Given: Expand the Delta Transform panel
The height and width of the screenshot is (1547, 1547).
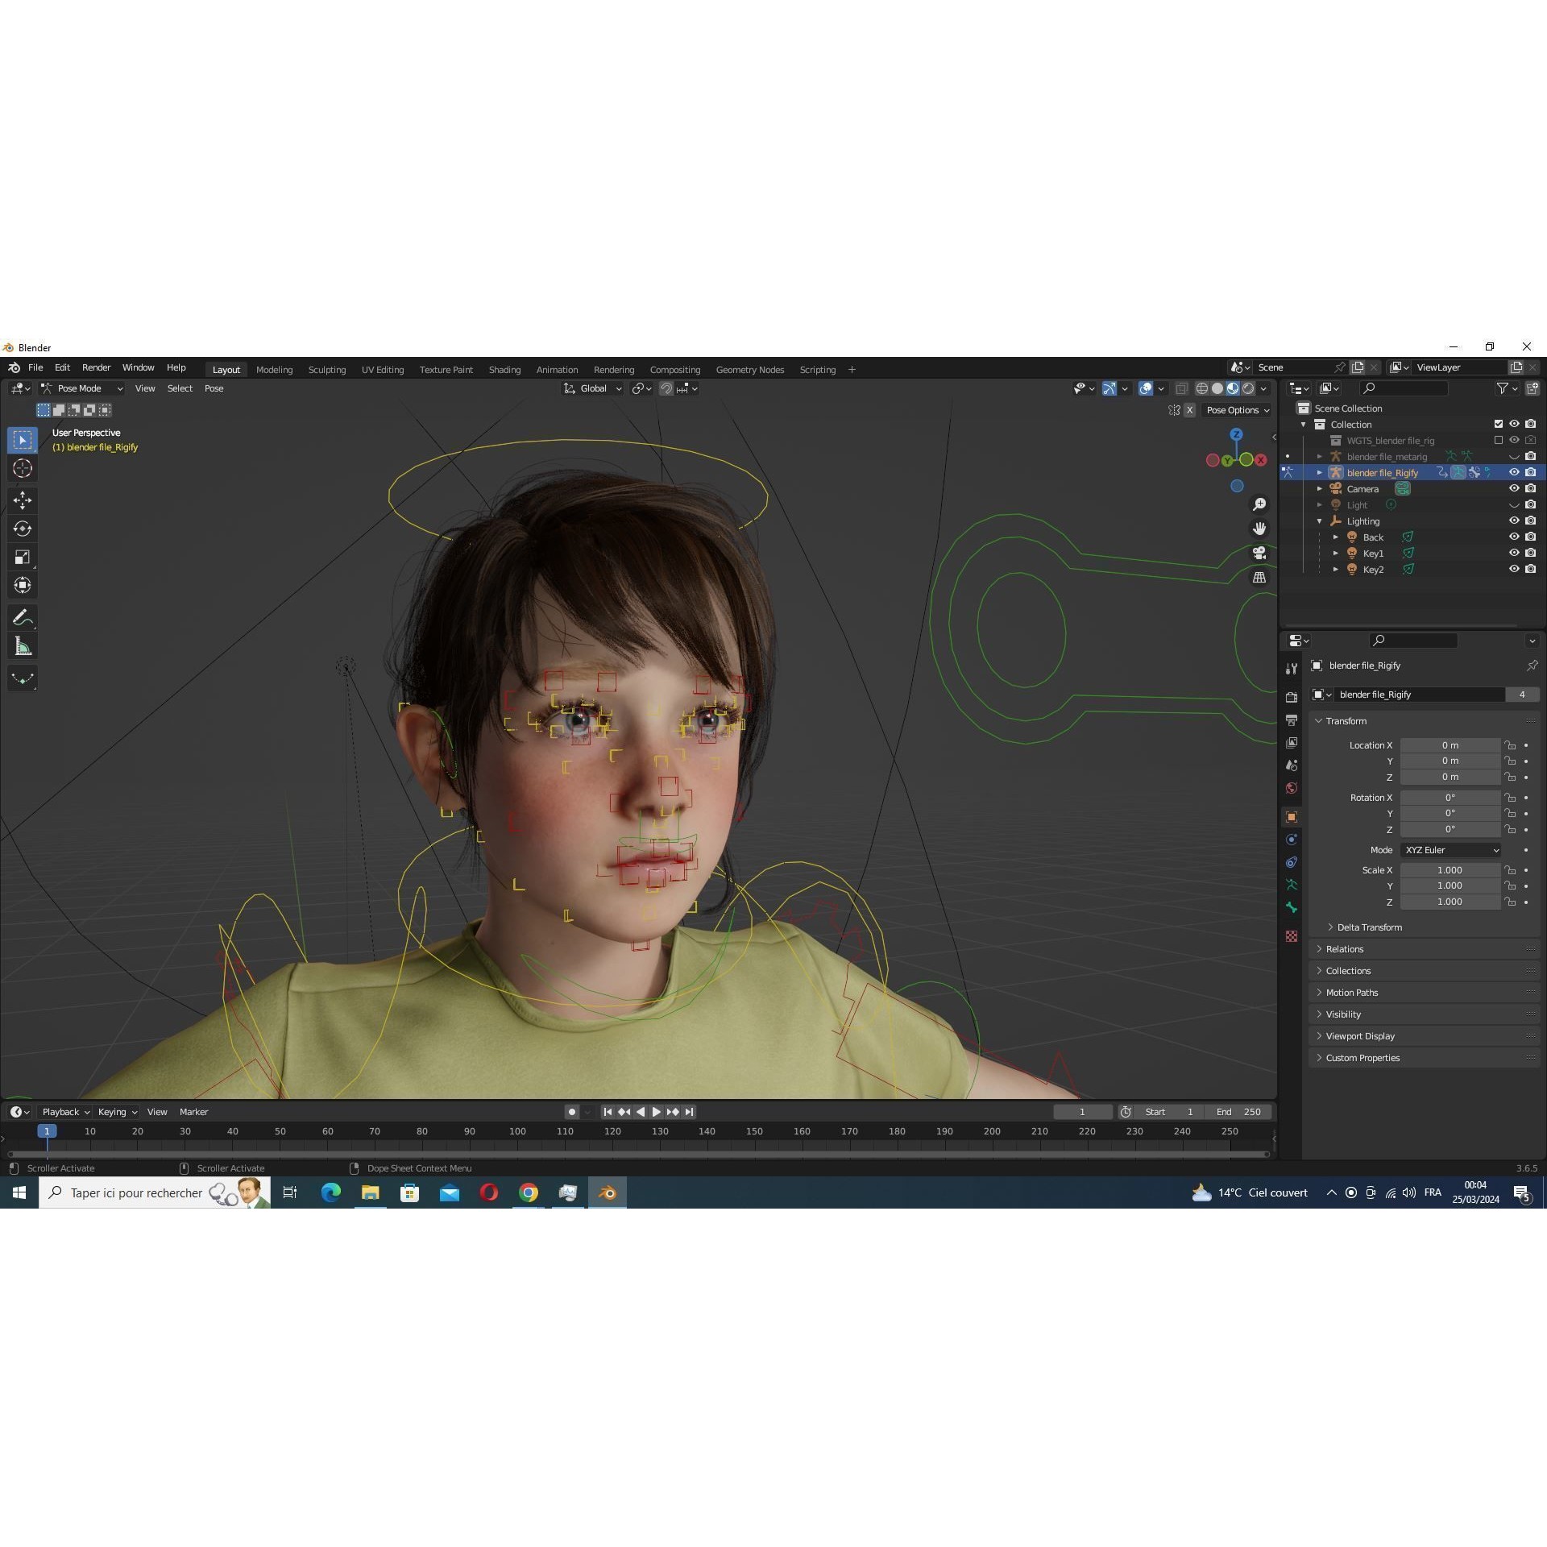Looking at the screenshot, I should point(1369,927).
